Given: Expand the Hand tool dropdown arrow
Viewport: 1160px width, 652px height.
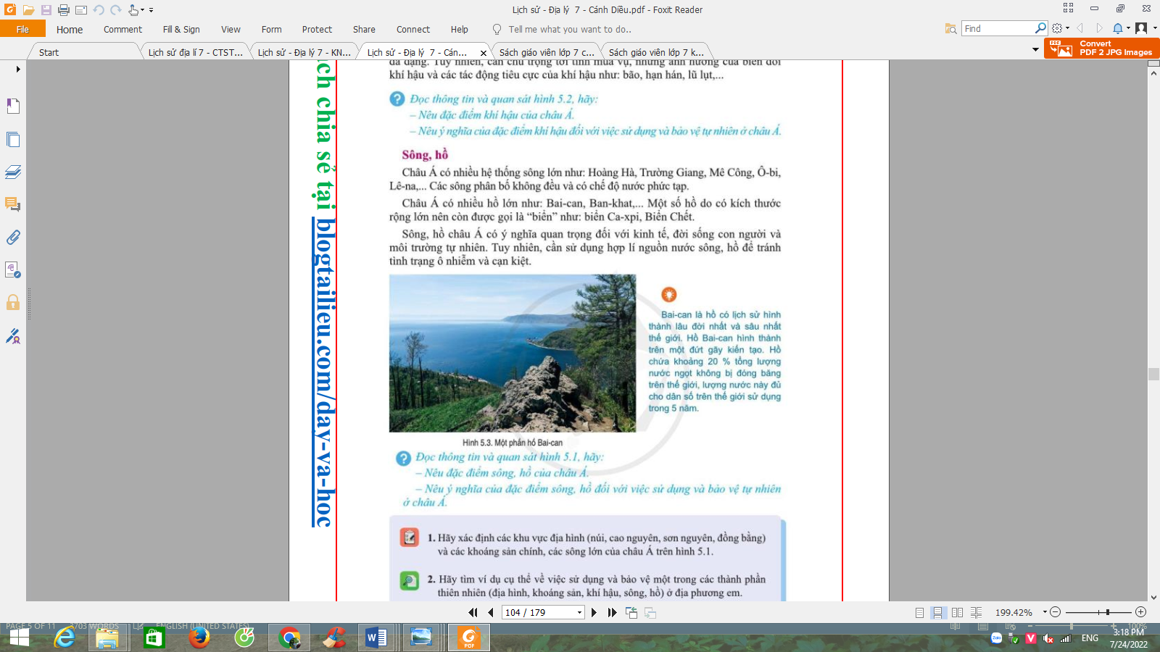Looking at the screenshot, I should (142, 10).
